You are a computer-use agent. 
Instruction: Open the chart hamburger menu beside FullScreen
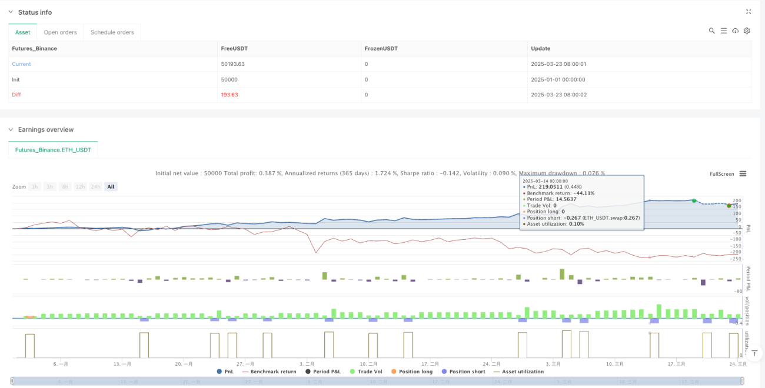pyautogui.click(x=743, y=174)
